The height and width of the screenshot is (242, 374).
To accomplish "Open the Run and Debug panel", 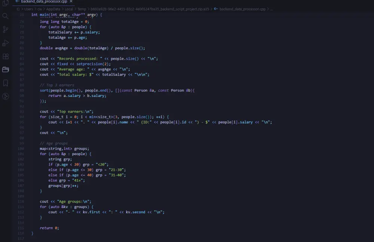I will (5, 43).
